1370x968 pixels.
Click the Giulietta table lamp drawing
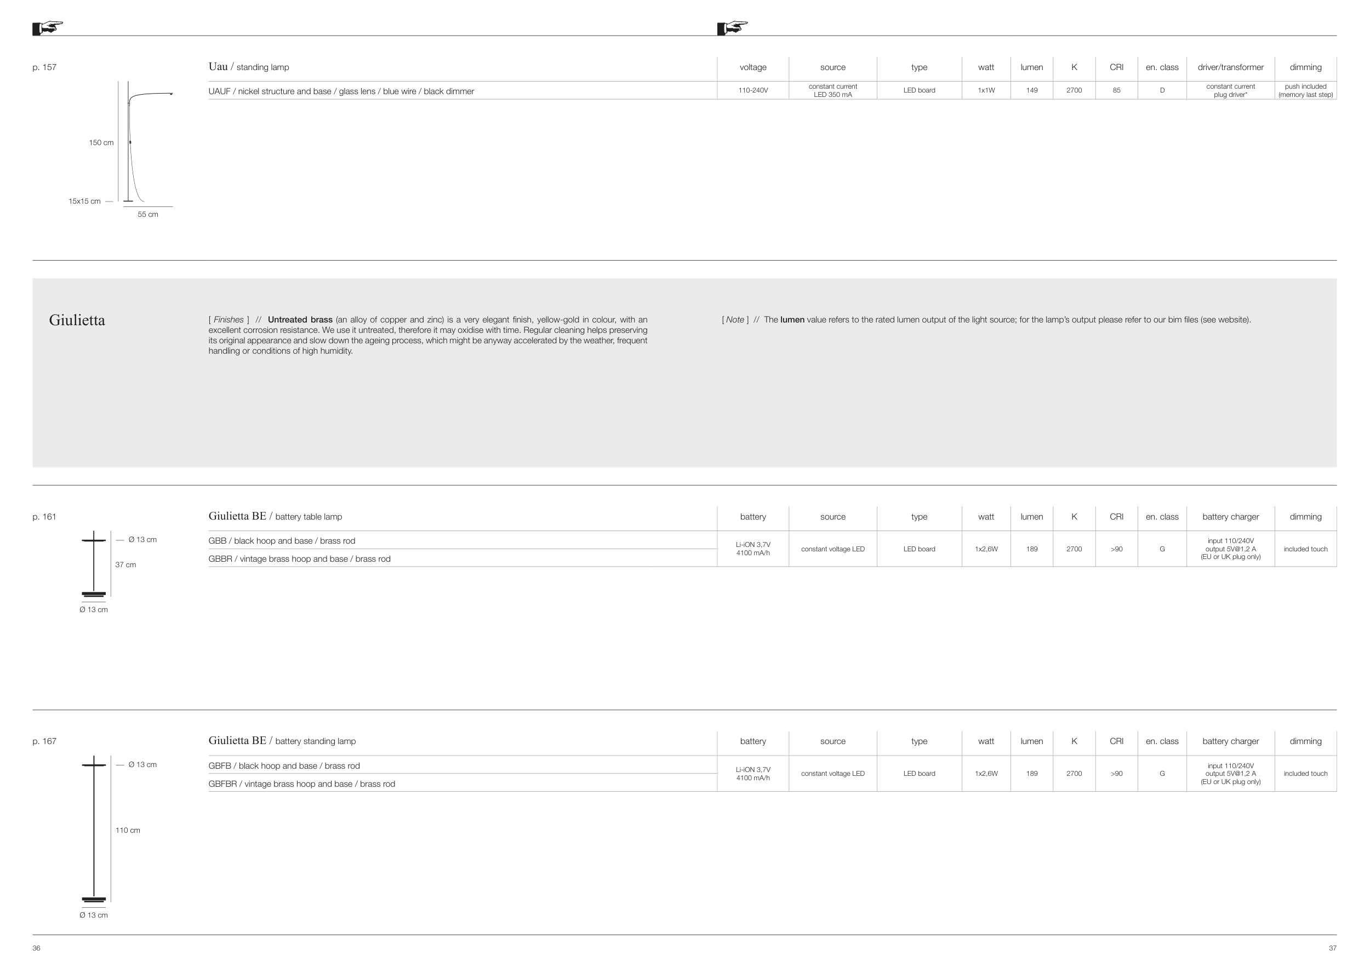point(94,564)
